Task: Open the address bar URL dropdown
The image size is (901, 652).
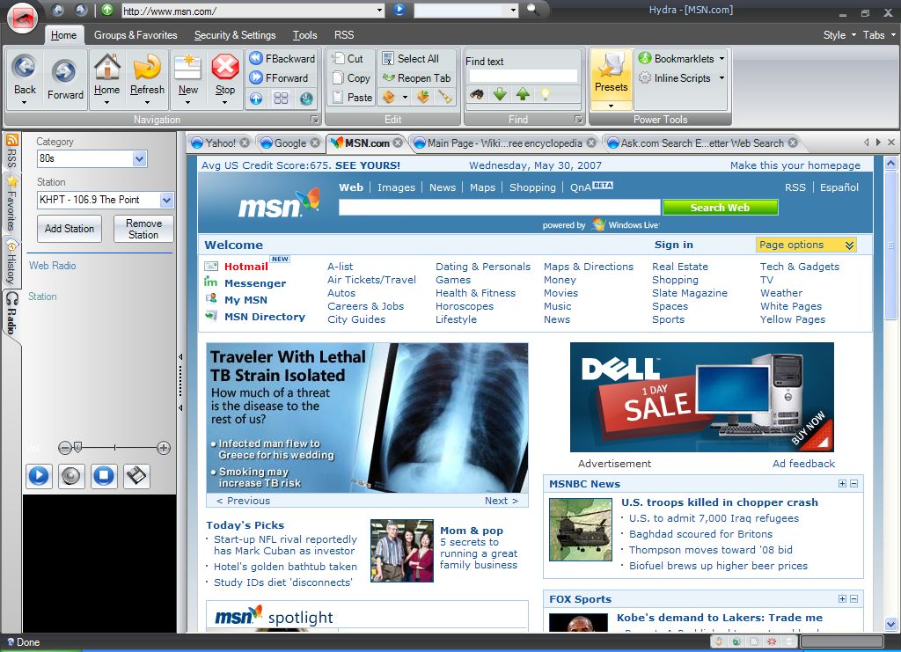Action: (x=380, y=11)
